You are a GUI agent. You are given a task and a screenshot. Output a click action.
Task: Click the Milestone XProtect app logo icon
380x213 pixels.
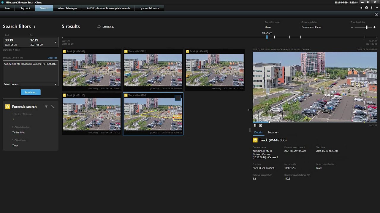pos(2,2)
